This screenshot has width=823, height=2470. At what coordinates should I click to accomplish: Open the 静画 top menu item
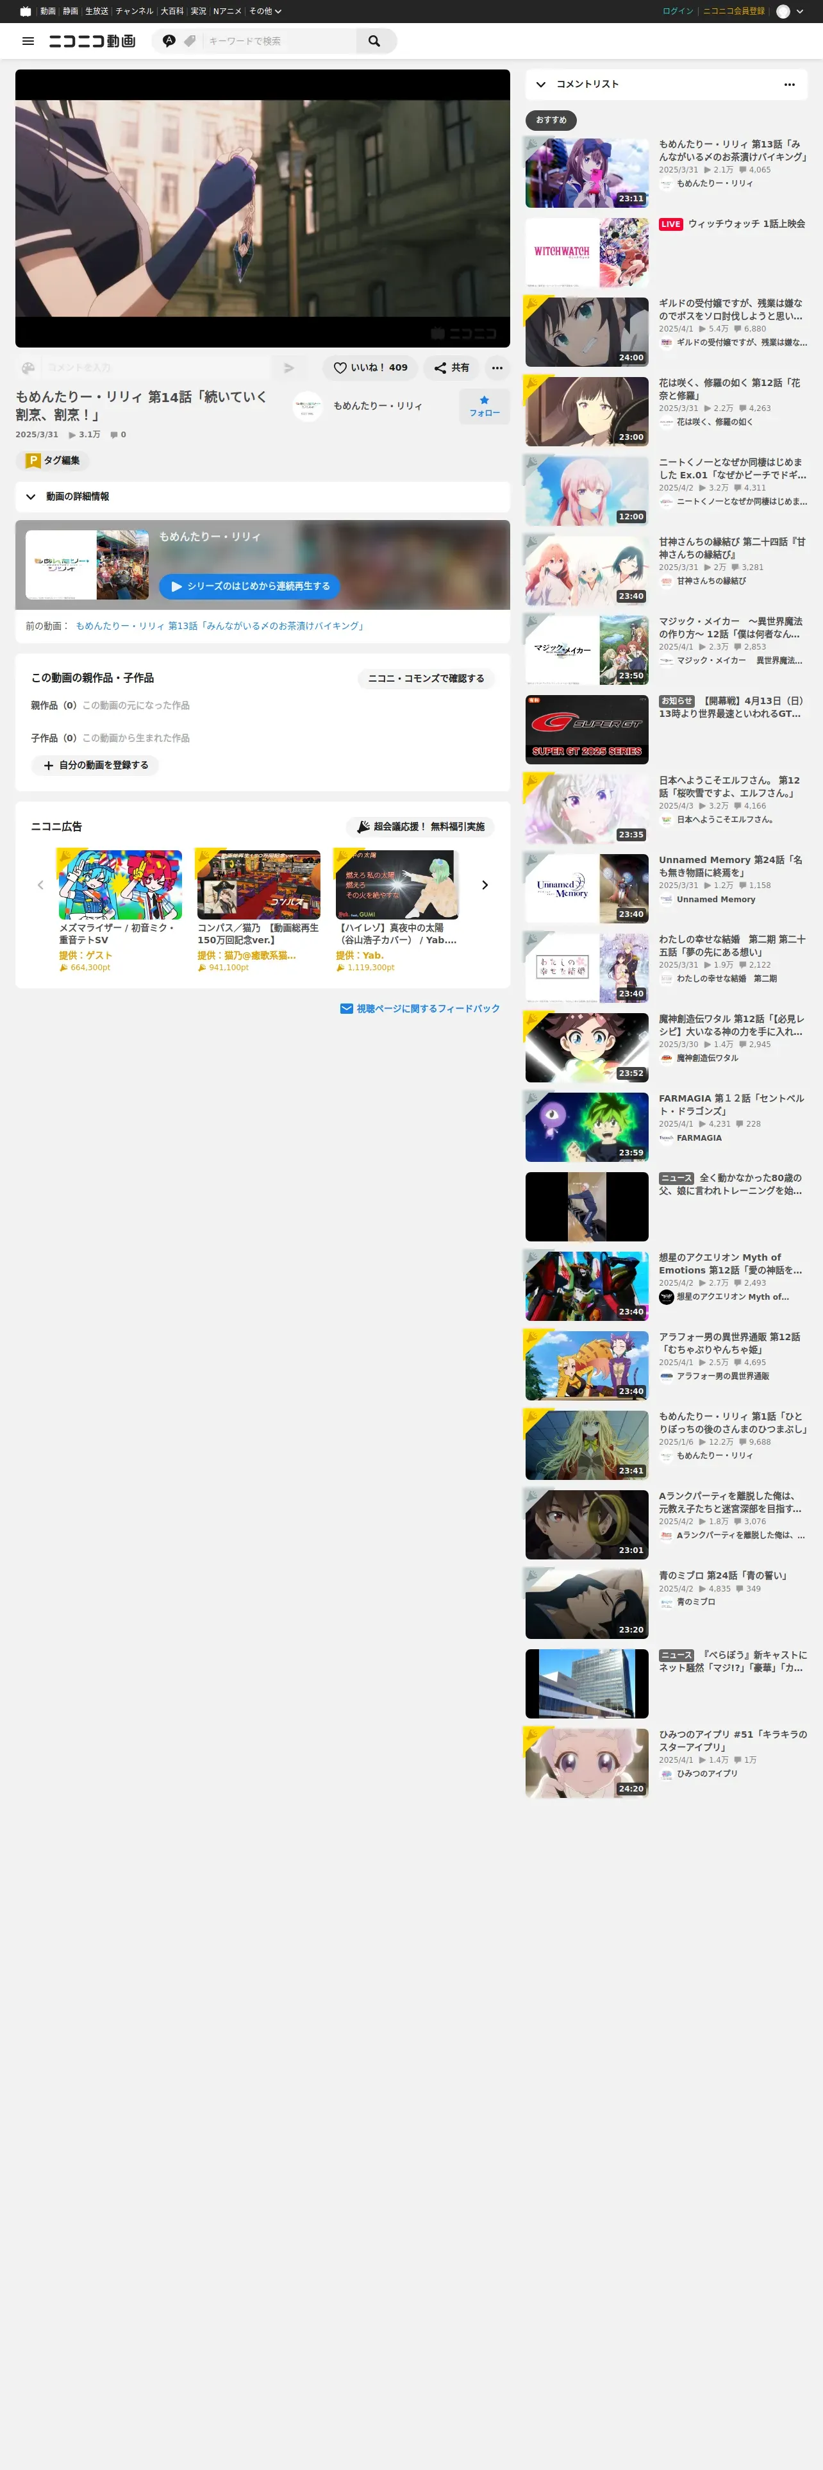coord(70,12)
